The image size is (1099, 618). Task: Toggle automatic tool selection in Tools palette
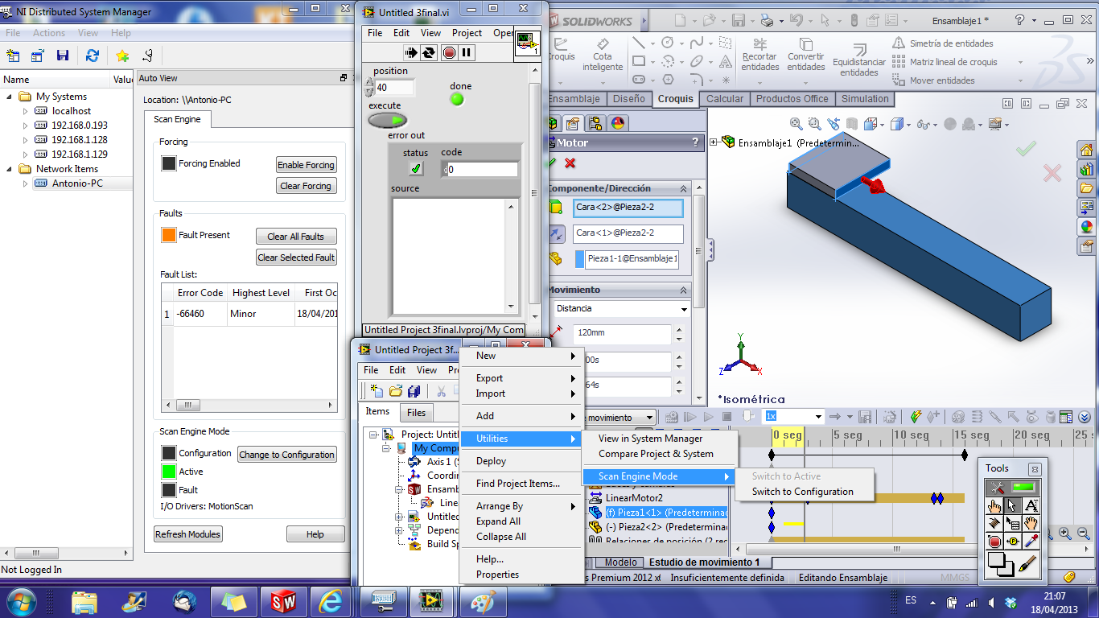tap(1014, 488)
